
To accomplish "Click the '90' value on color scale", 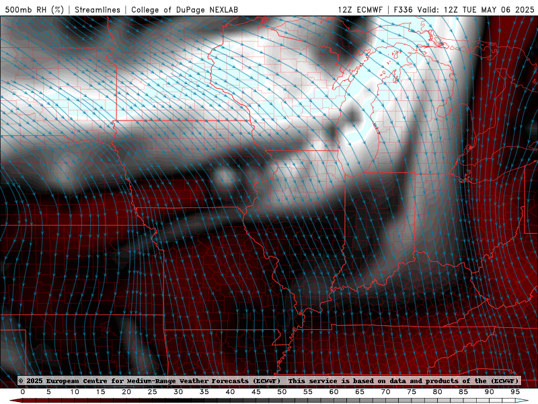I will (x=490, y=392).
